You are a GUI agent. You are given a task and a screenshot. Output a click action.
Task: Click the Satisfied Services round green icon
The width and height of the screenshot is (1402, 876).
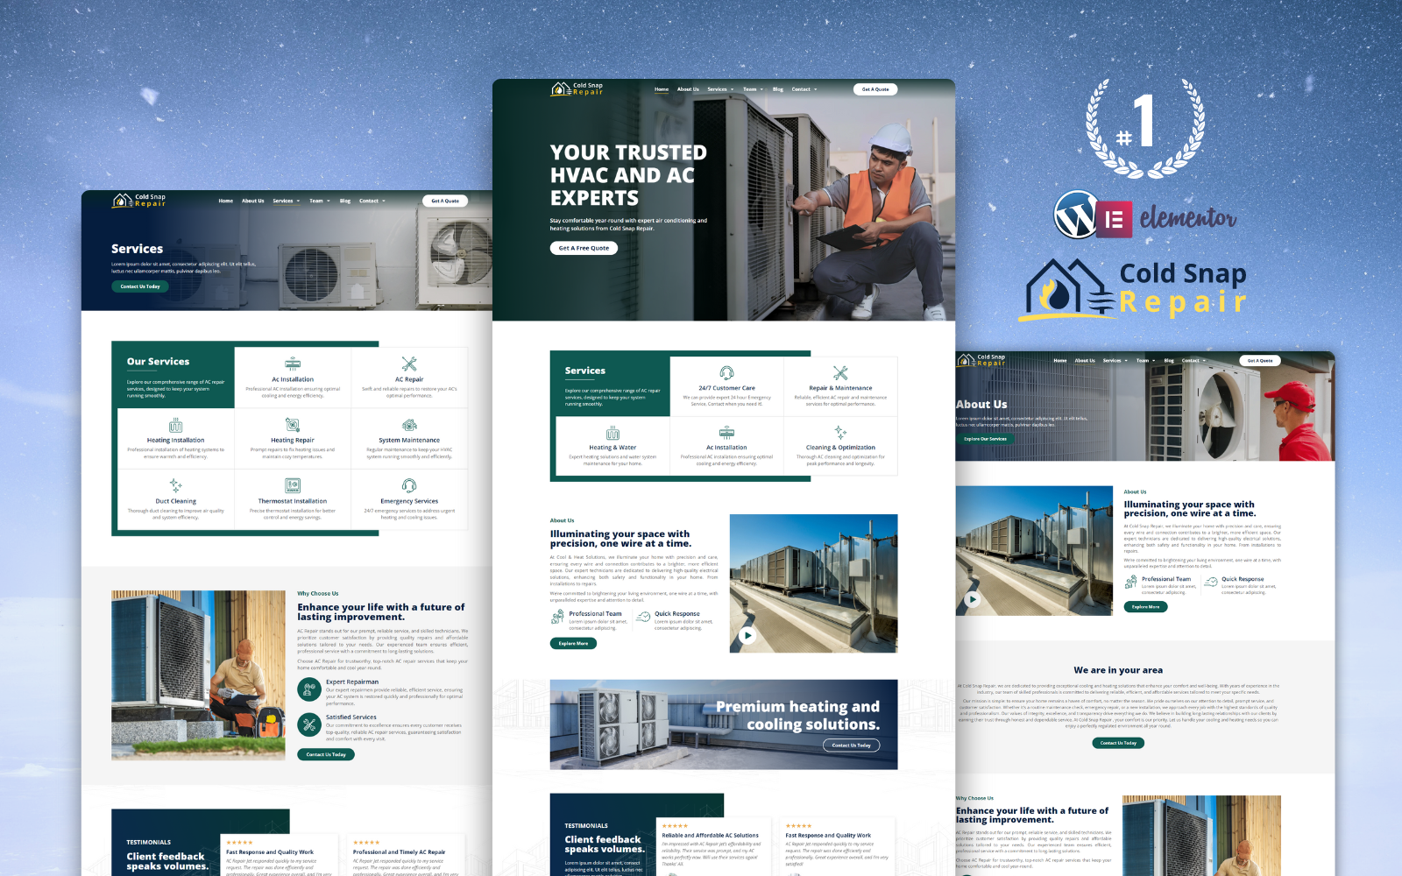pyautogui.click(x=308, y=724)
